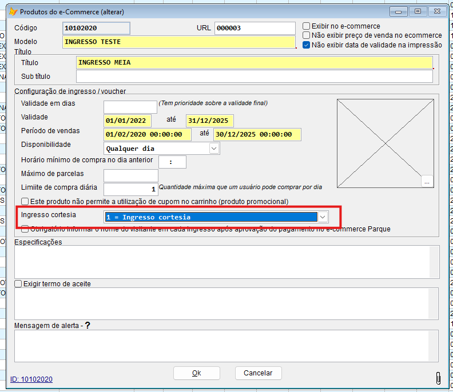Expand the Ingresso cortesia combo box
Image resolution: width=453 pixels, height=392 pixels.
pos(323,217)
